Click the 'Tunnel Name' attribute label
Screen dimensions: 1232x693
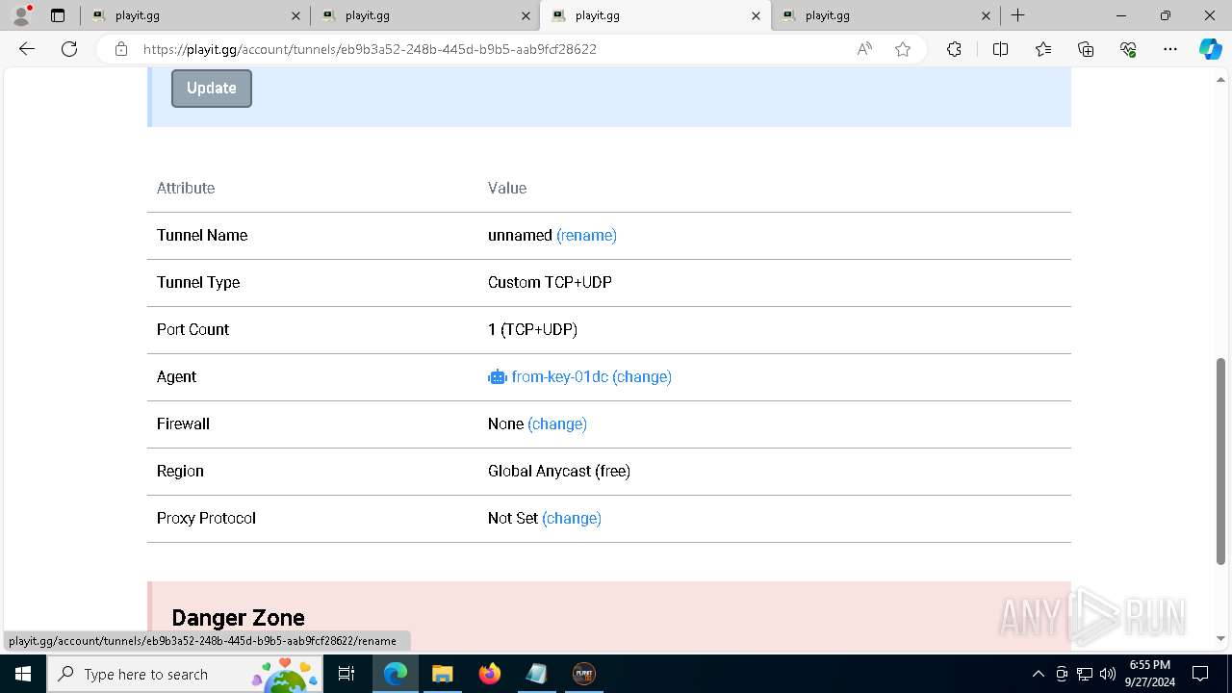(x=202, y=235)
